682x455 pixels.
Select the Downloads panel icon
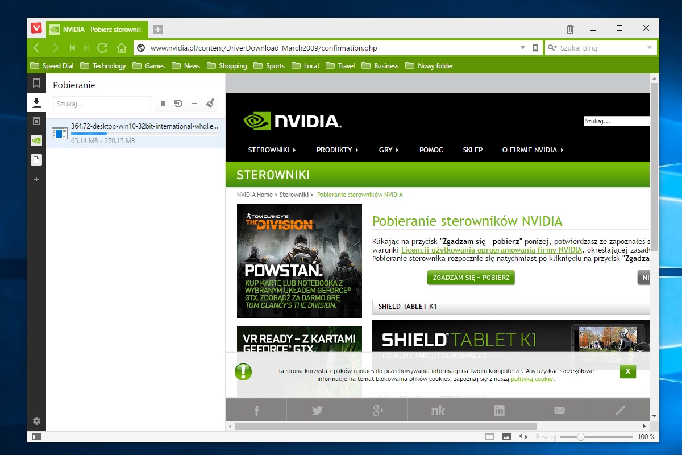(36, 102)
